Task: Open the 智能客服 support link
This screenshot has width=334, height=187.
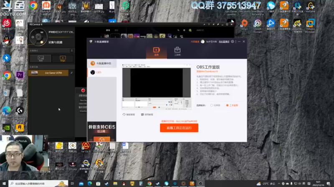Action: 129,115
